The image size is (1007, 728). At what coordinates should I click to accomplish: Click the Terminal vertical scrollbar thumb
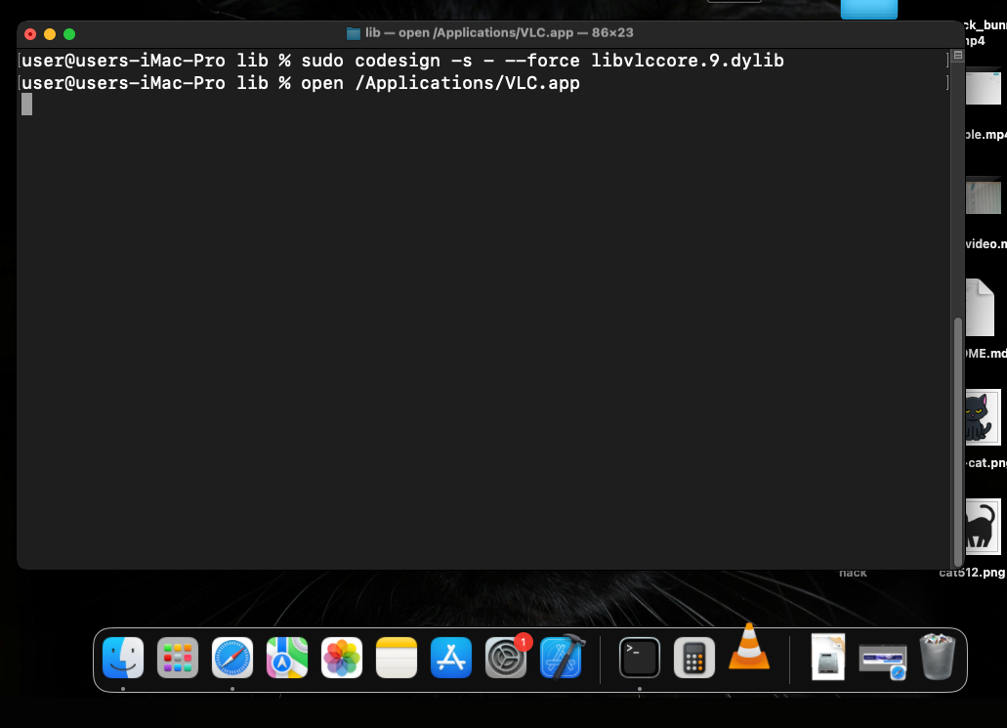click(958, 440)
